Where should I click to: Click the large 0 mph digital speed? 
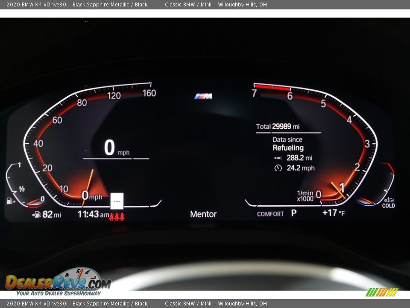tap(117, 148)
